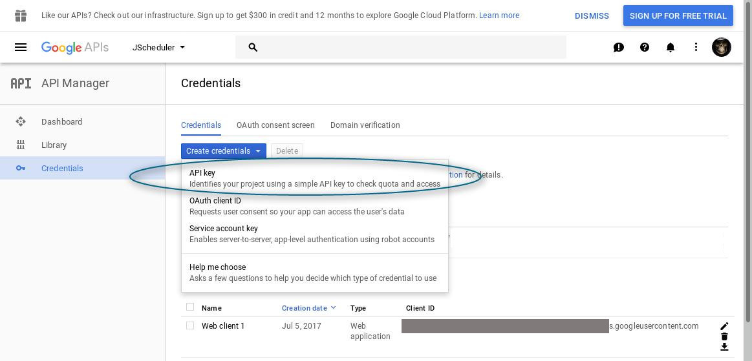Image resolution: width=752 pixels, height=361 pixels.
Task: Switch to the OAuth consent screen tab
Action: (x=275, y=125)
